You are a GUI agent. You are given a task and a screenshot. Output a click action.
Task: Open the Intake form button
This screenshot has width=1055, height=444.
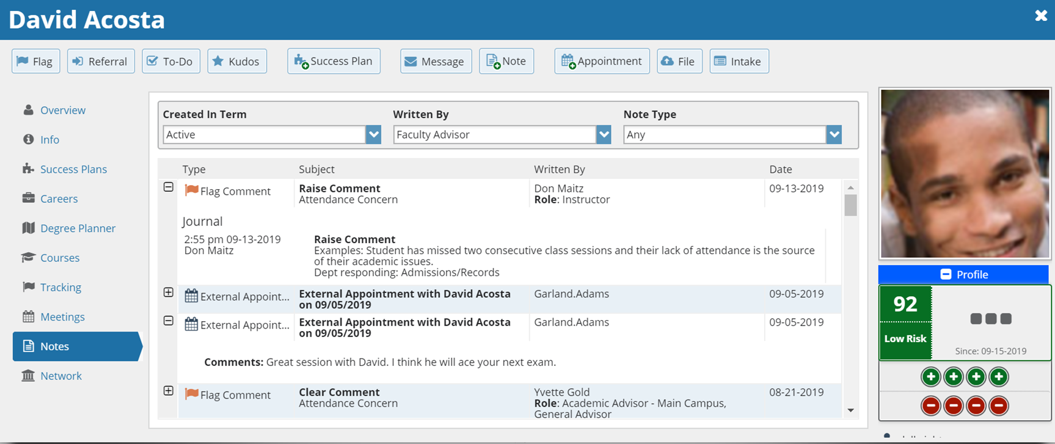click(739, 61)
